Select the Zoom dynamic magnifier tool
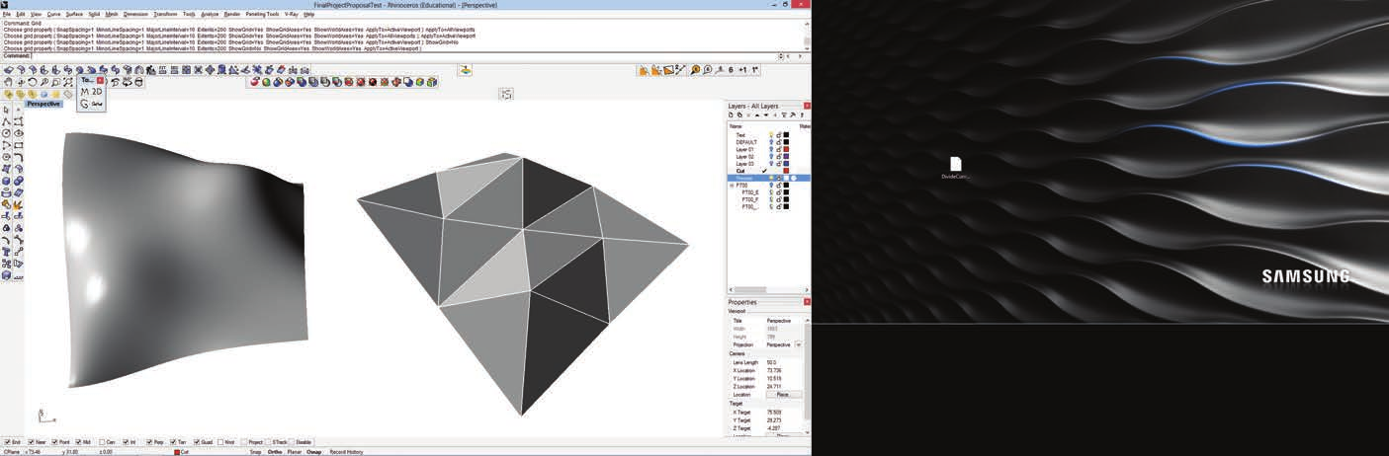This screenshot has height=456, width=1389. click(x=44, y=83)
